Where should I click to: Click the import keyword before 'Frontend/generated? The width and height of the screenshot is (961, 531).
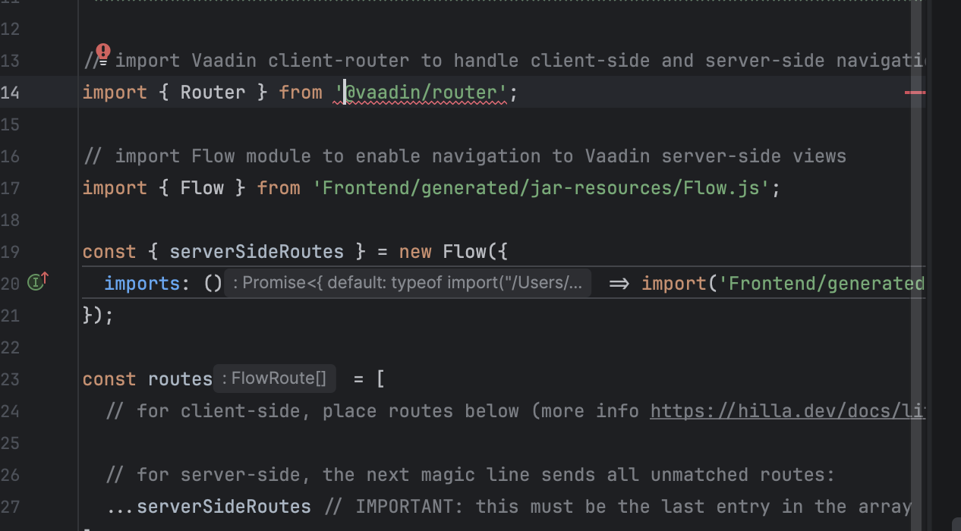click(x=674, y=284)
